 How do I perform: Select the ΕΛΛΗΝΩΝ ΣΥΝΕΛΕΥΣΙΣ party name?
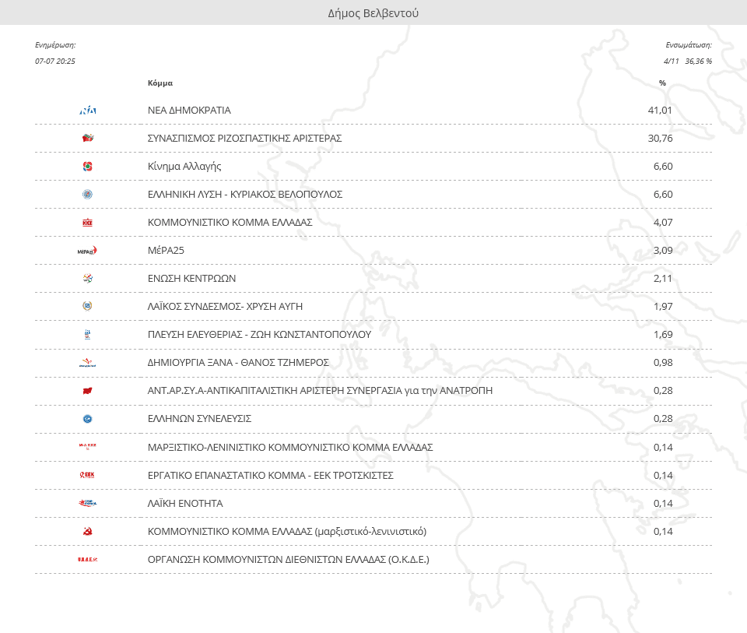199,419
